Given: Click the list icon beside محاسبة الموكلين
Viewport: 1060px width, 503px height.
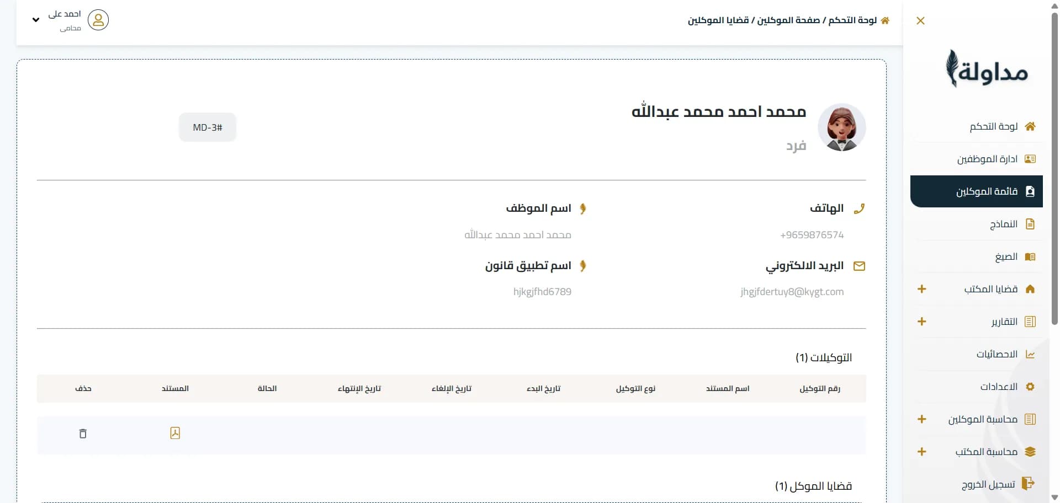Looking at the screenshot, I should (x=1030, y=419).
